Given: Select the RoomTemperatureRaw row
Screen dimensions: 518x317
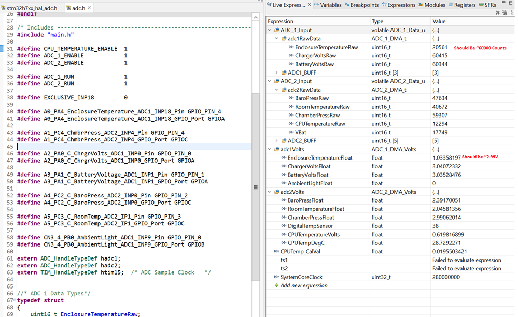Looking at the screenshot, I should point(390,107).
